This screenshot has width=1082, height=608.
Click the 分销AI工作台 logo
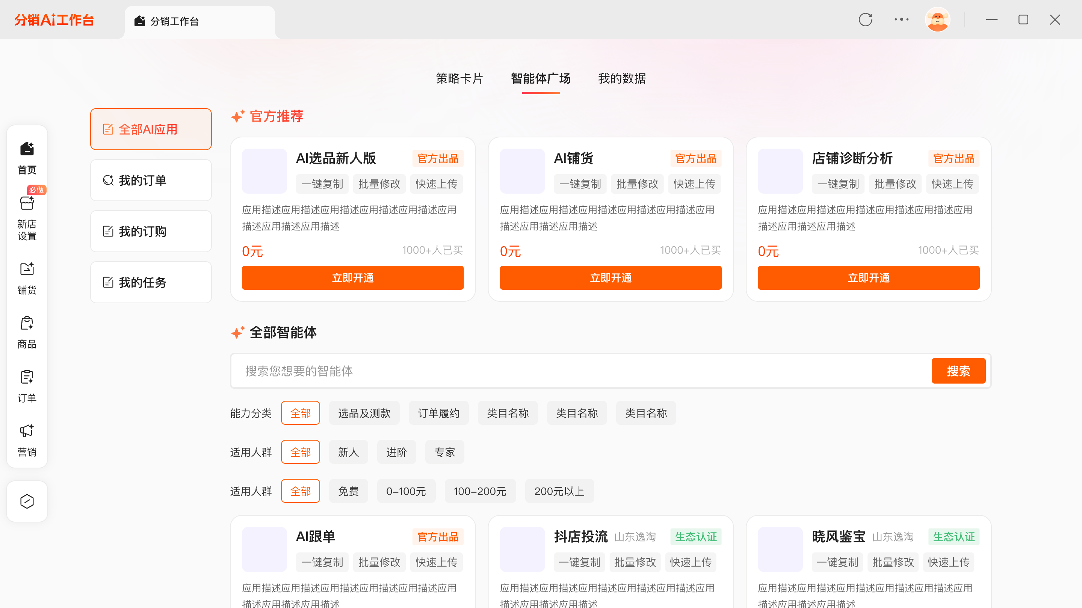point(54,20)
